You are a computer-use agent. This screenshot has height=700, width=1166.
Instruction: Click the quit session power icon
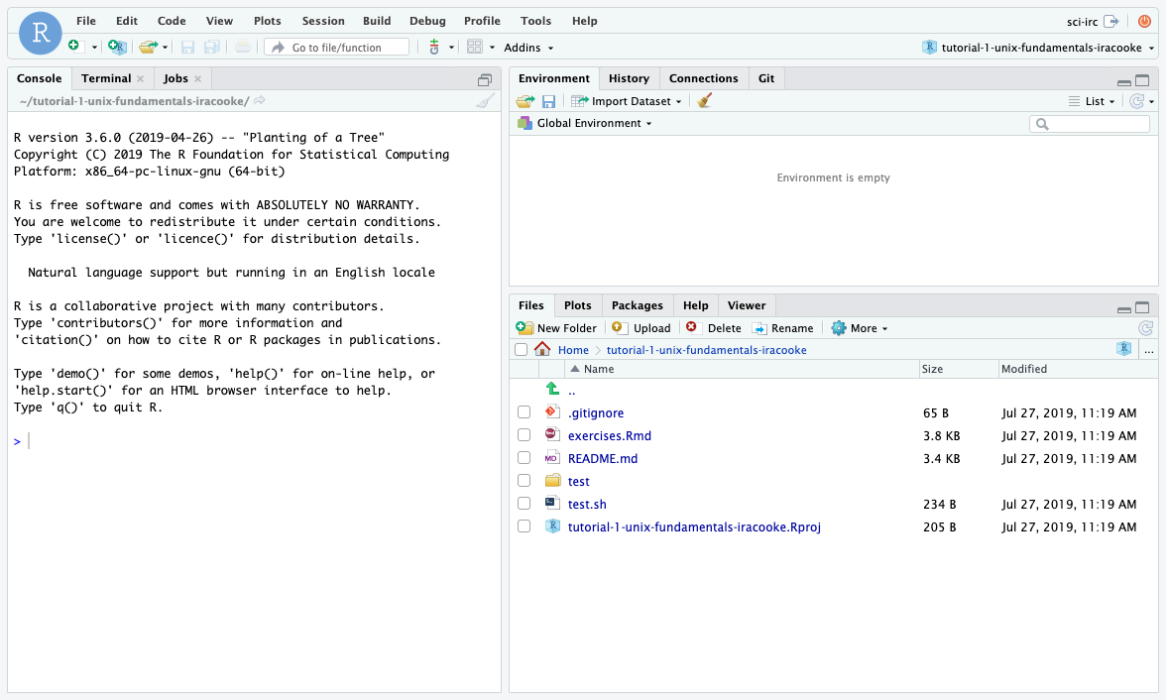coord(1142,21)
